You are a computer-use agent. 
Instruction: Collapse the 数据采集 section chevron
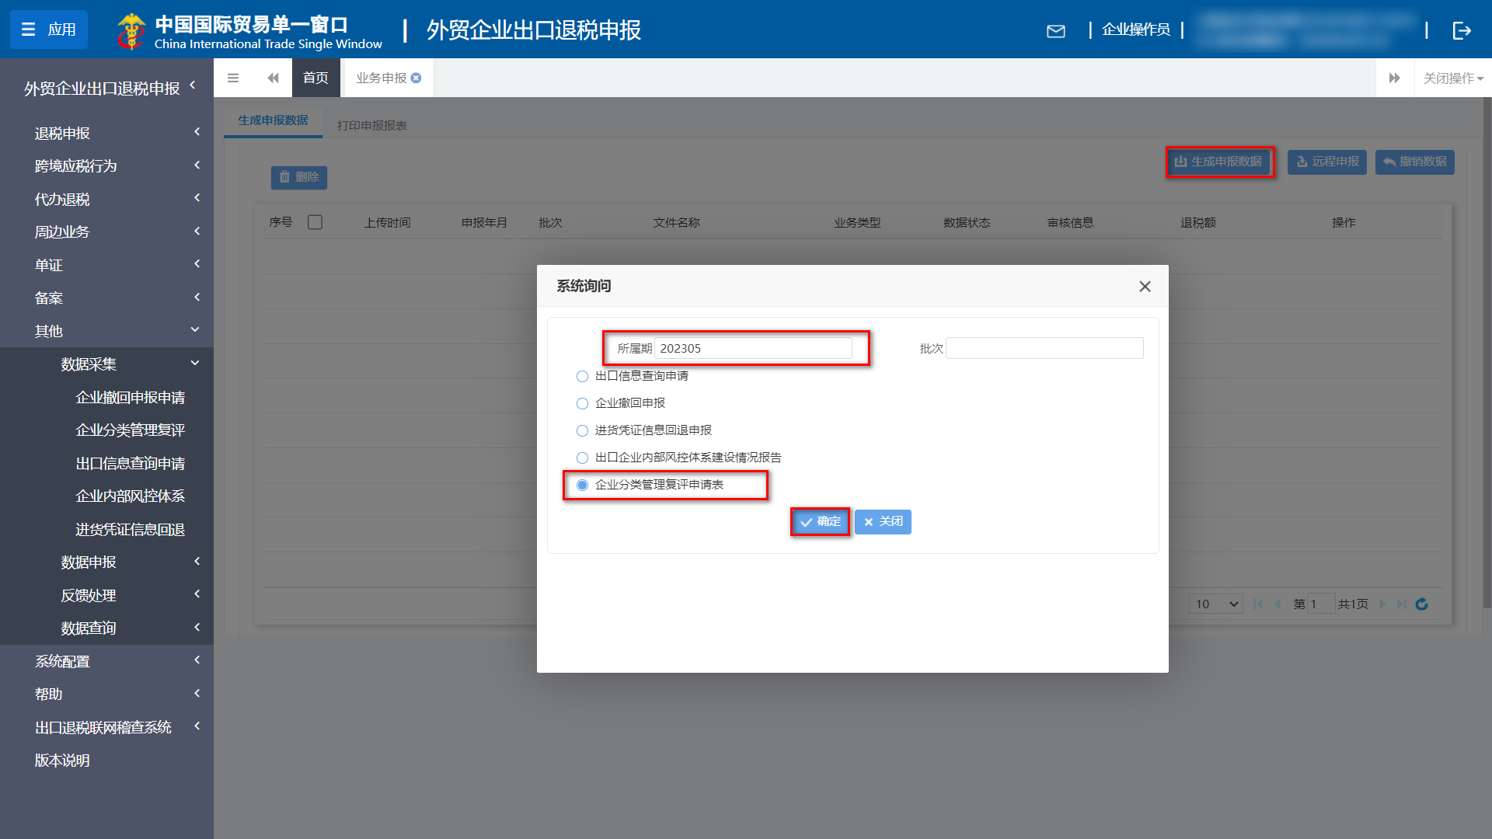pyautogui.click(x=195, y=363)
